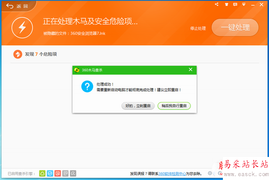
Task: Click 好的，立刻重启 button
Action: pyautogui.click(x=138, y=106)
